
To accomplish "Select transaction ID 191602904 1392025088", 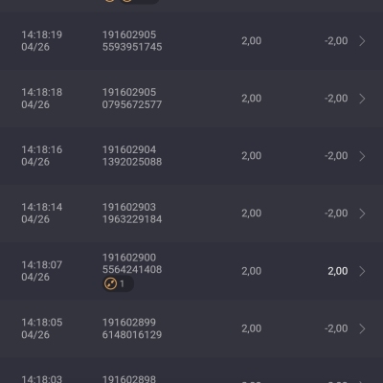I will [x=132, y=156].
